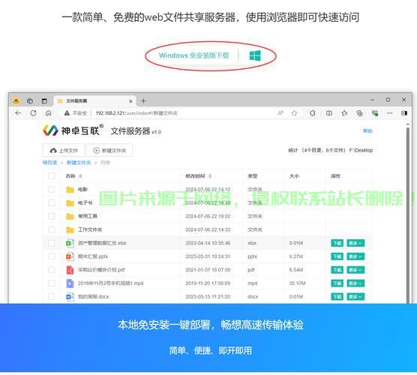Viewport: 417px width, 375px height.
Task: Click the 不安全 site warning icon
Action: tap(67, 113)
